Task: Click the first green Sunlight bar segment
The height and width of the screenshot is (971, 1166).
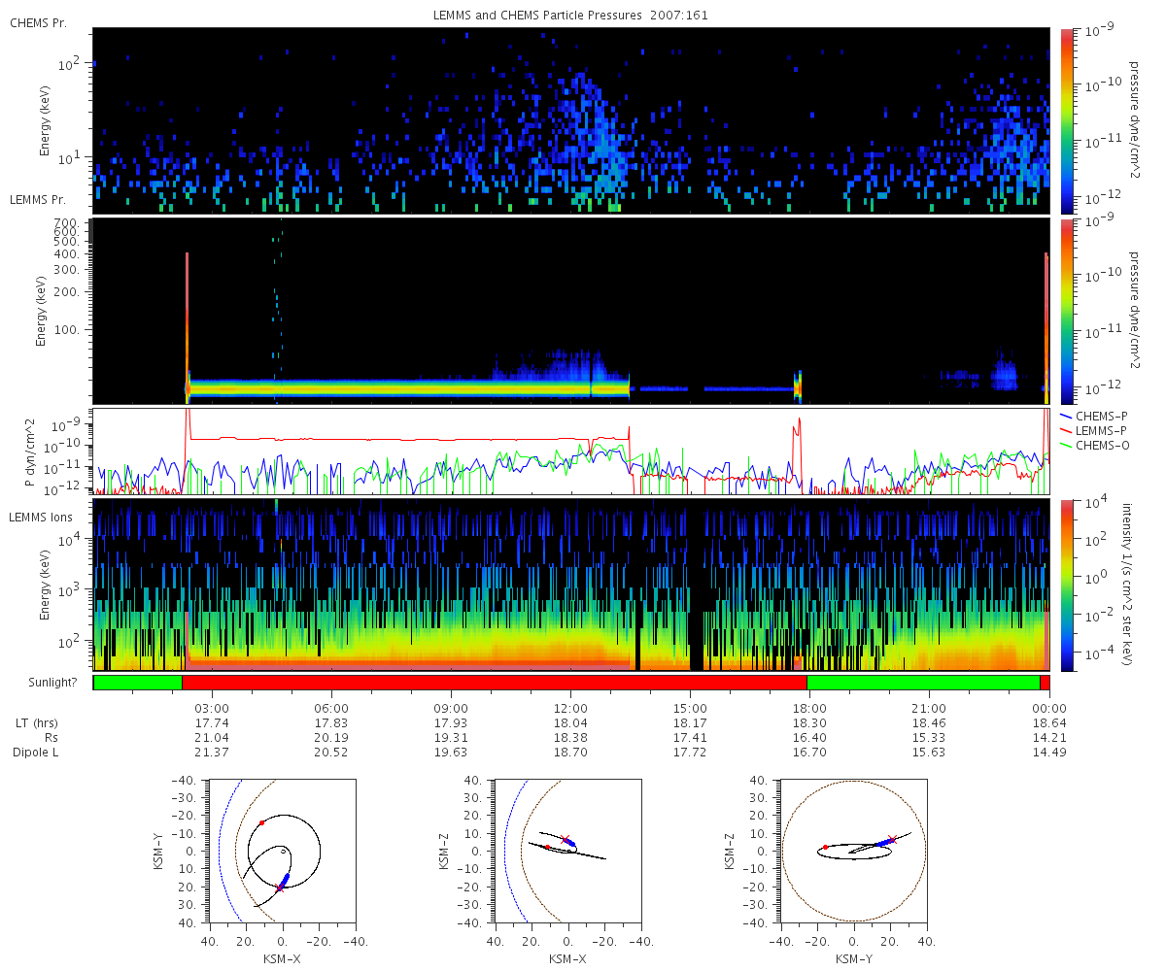Action: point(138,683)
